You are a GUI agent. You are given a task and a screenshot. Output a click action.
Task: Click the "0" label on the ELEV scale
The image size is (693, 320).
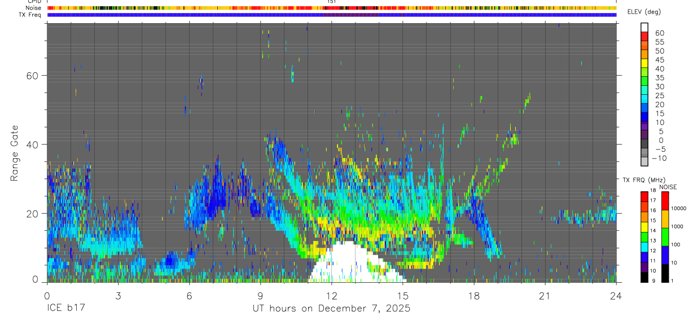pos(661,141)
